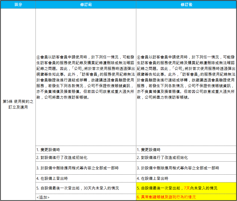Click '2. 對設備進行了改造或初始化' under 修訂後

click(x=162, y=158)
